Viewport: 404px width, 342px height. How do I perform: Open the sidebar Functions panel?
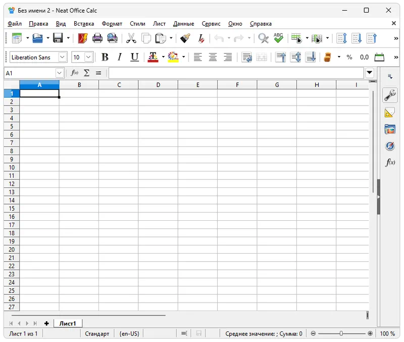coord(390,162)
